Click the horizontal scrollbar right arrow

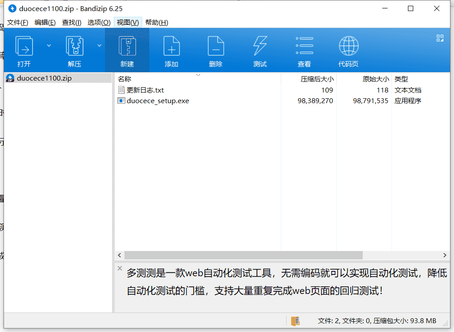(x=445, y=255)
